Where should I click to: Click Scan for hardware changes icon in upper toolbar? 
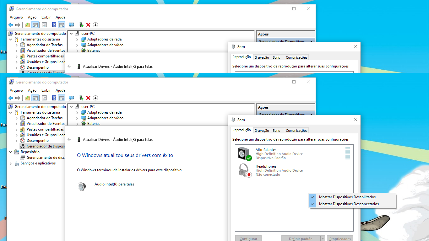(71, 25)
